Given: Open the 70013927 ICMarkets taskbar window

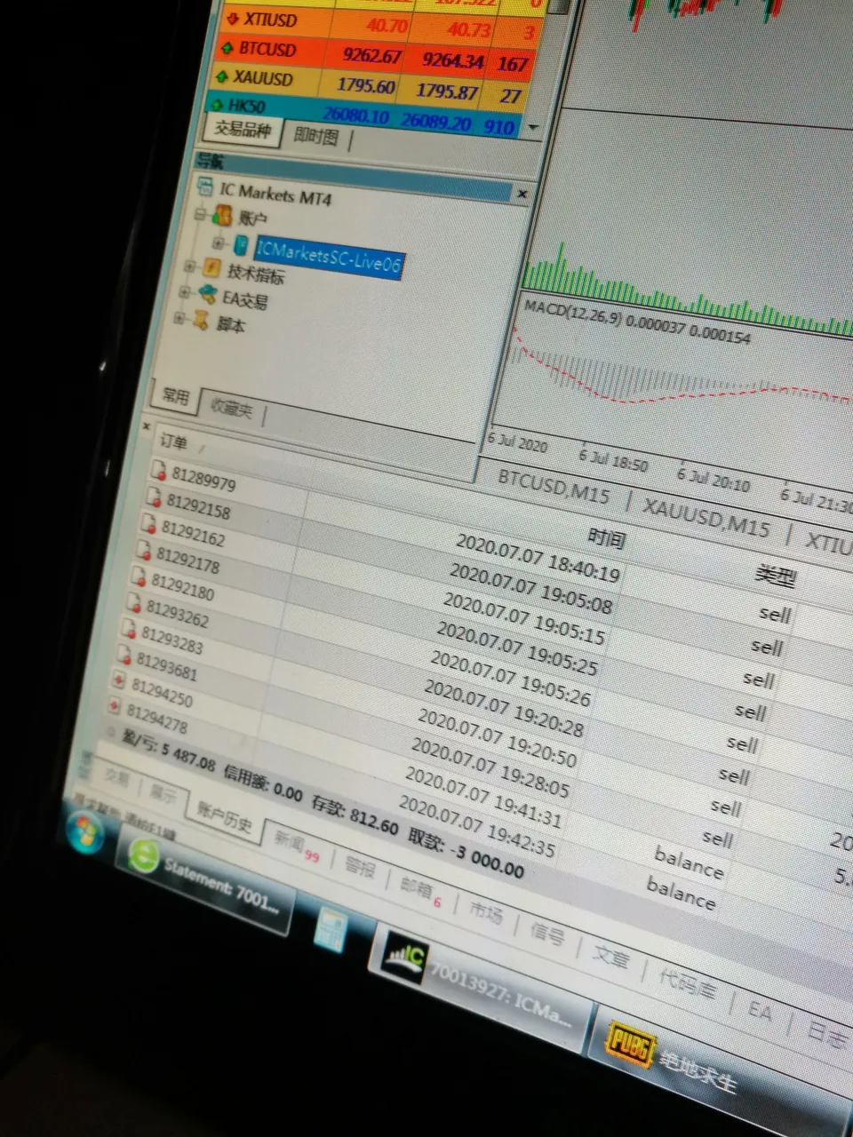Looking at the screenshot, I should [482, 987].
